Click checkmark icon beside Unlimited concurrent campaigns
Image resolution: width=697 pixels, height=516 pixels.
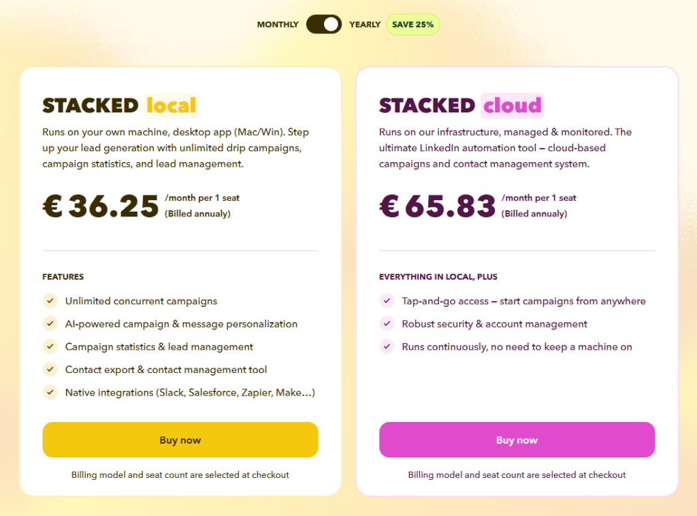(50, 301)
